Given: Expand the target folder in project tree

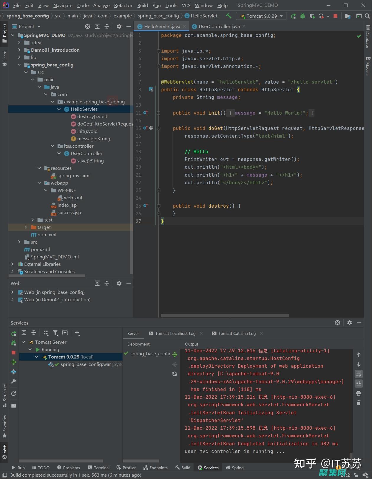Looking at the screenshot, I should coord(26,227).
